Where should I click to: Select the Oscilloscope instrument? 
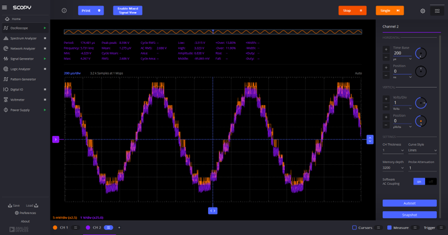pyautogui.click(x=24, y=28)
